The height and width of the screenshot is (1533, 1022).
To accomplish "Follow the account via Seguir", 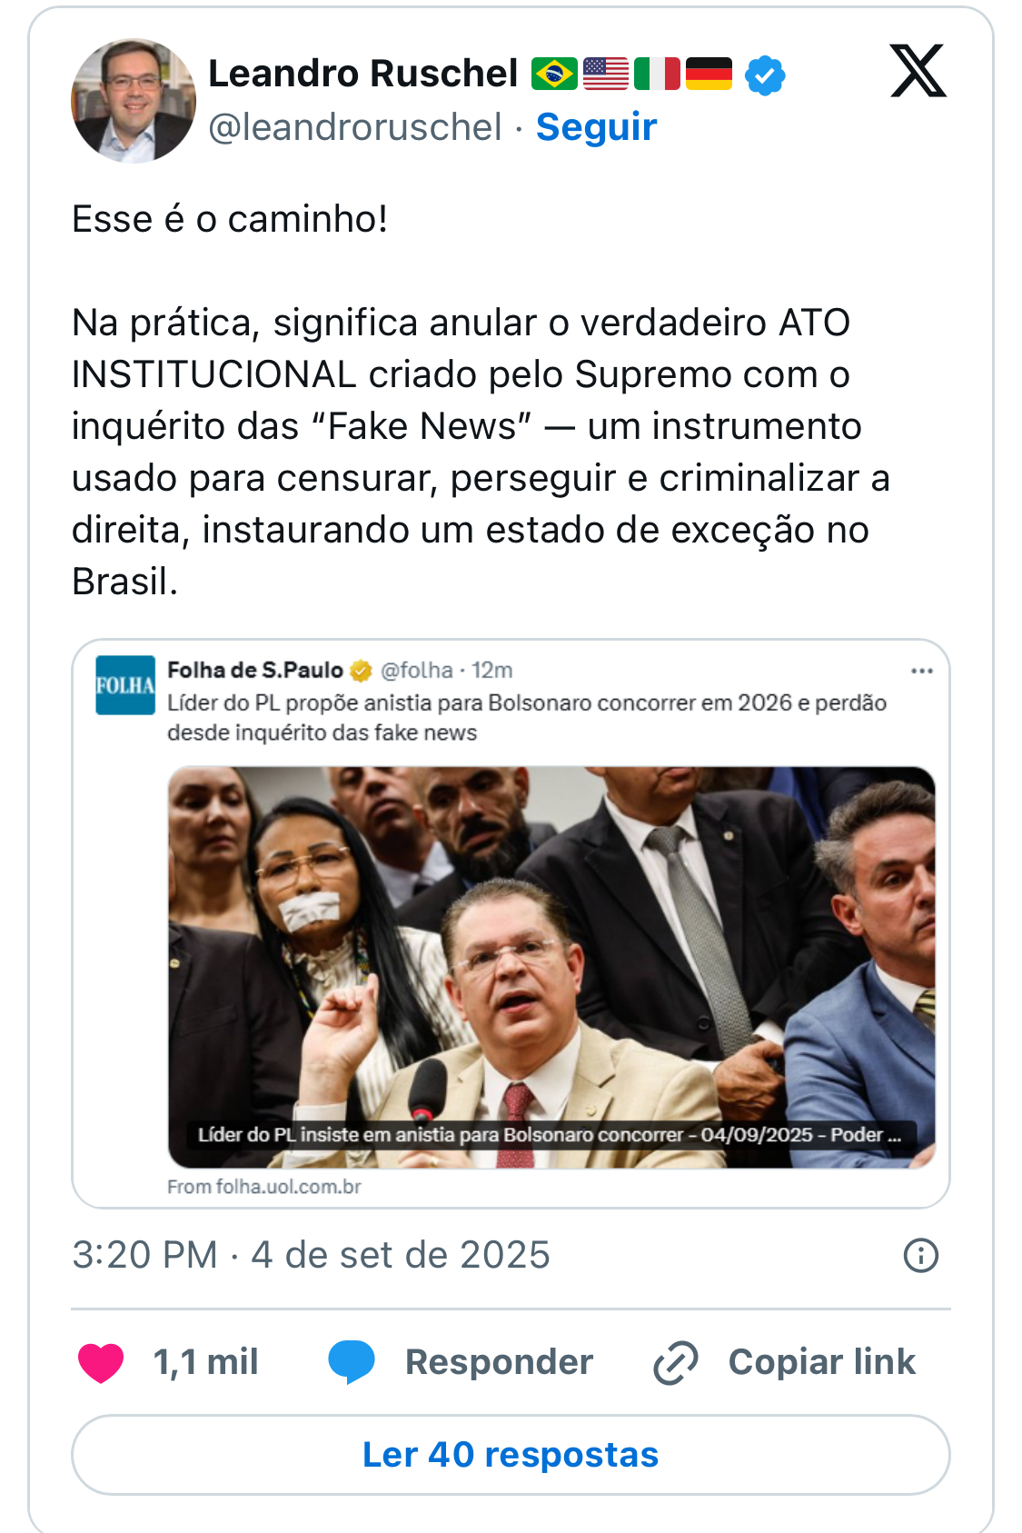I will [596, 126].
